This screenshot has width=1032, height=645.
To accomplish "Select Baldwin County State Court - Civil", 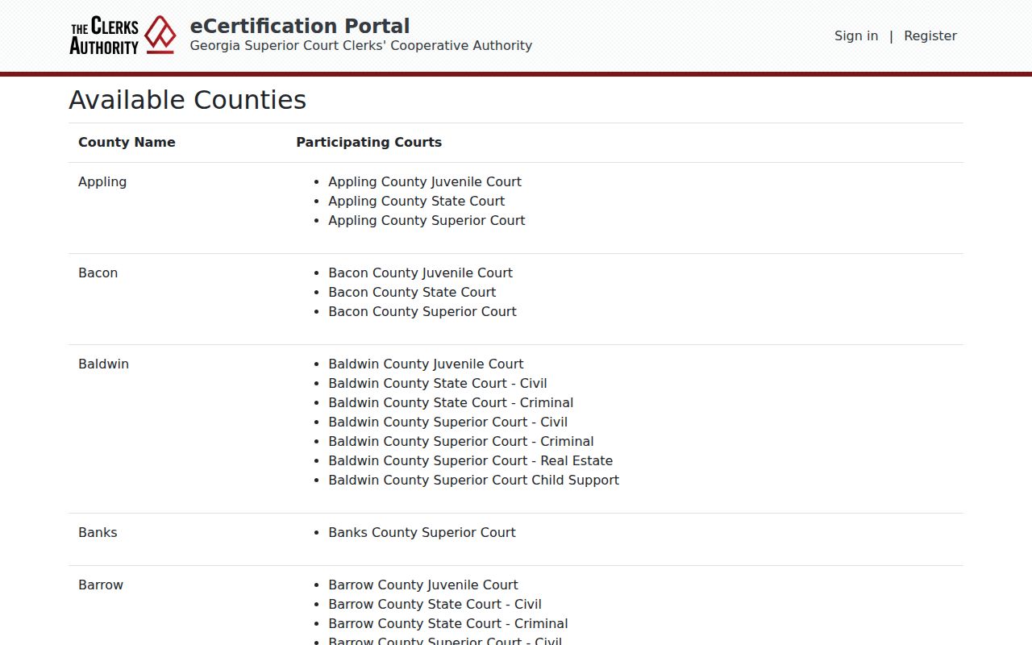I will [438, 383].
